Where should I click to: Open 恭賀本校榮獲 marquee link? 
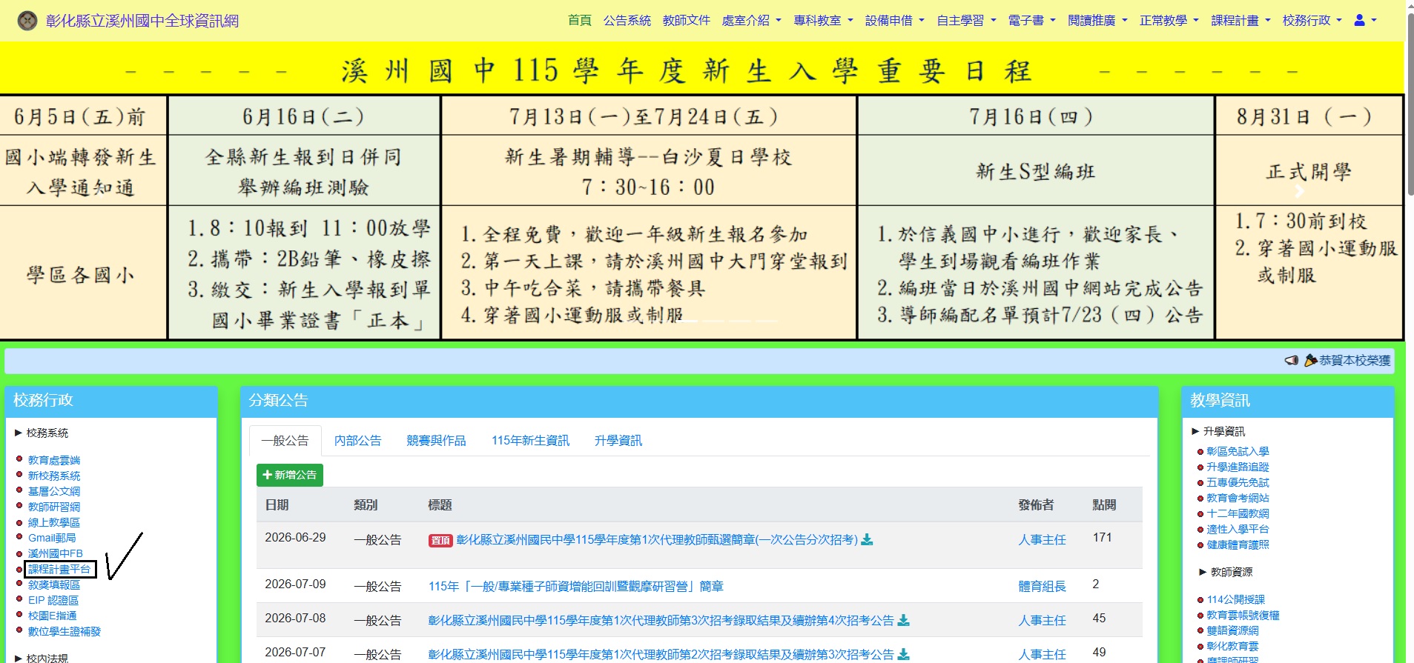click(x=1355, y=361)
